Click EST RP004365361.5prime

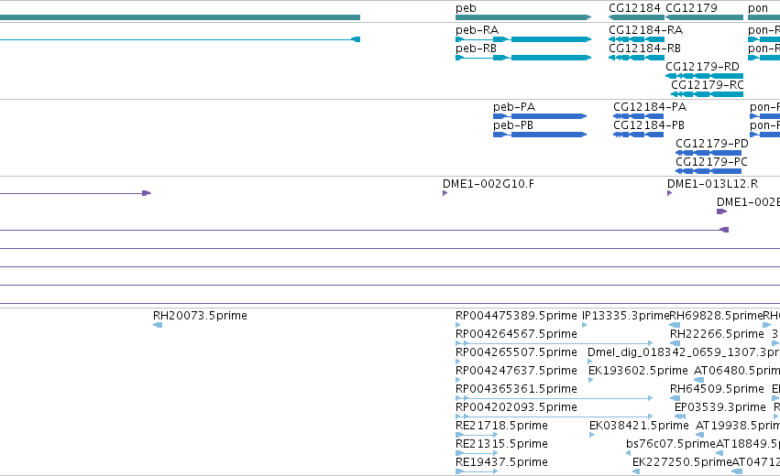(516, 389)
